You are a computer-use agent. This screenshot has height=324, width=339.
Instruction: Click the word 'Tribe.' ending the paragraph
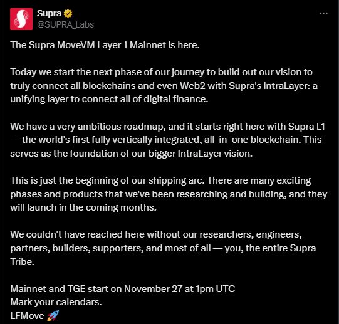(x=23, y=262)
